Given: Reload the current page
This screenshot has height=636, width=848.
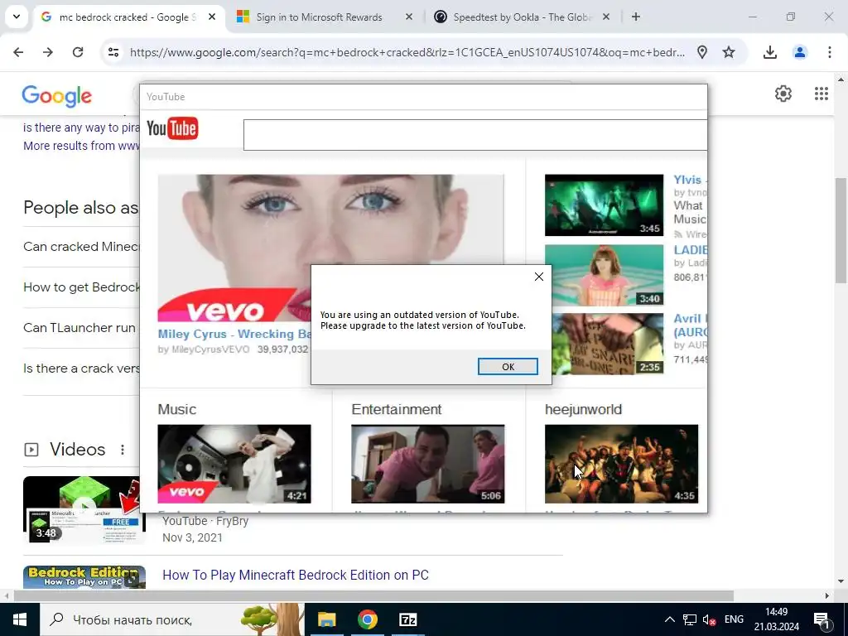Looking at the screenshot, I should tap(78, 52).
